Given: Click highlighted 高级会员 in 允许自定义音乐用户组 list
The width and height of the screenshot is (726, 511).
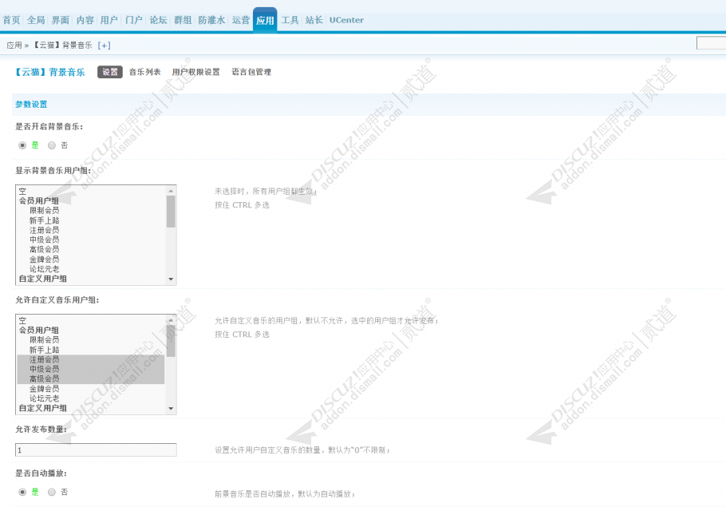Looking at the screenshot, I should (91, 378).
